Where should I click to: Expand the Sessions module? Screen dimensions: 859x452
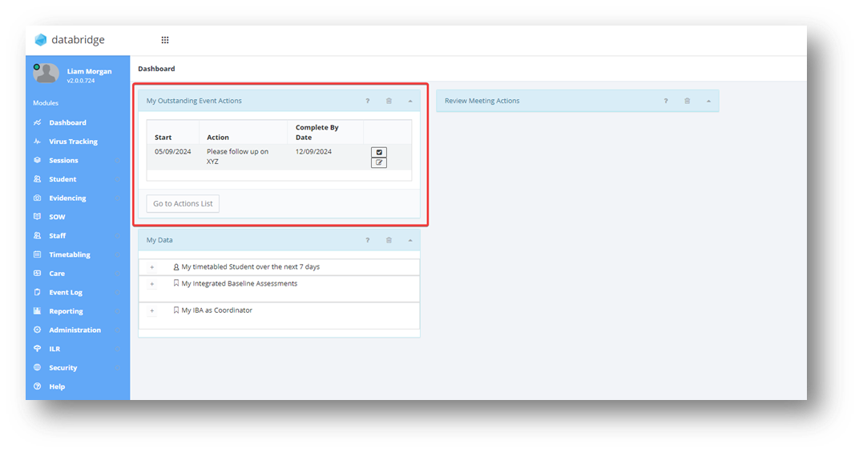coord(63,160)
